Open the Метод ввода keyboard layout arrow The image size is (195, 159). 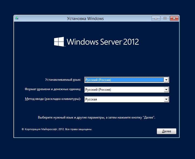(x=166, y=99)
